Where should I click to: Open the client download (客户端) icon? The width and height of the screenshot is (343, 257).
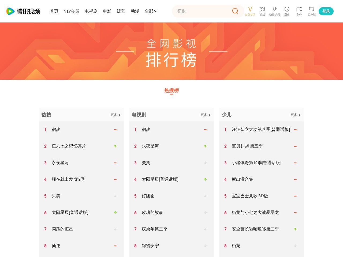[311, 11]
